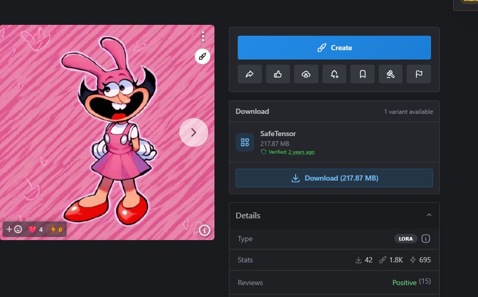Viewport: 478px width, 297px height.
Task: Bookmark this model
Action: [362, 74]
